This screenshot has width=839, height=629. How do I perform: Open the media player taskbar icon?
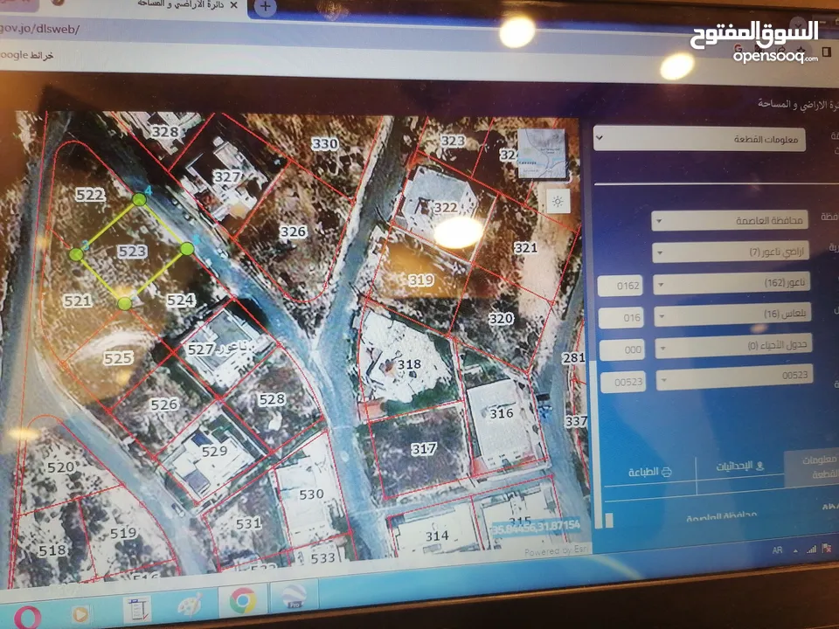coord(80,614)
